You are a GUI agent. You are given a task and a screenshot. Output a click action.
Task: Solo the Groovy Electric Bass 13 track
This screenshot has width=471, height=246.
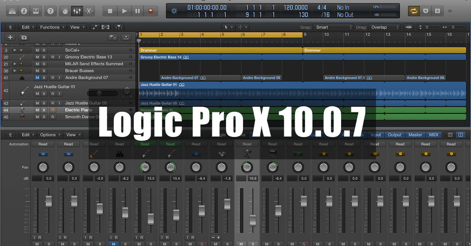click(x=44, y=57)
